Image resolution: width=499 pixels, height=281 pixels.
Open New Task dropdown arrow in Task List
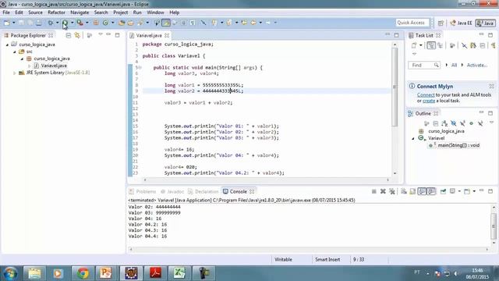420,45
